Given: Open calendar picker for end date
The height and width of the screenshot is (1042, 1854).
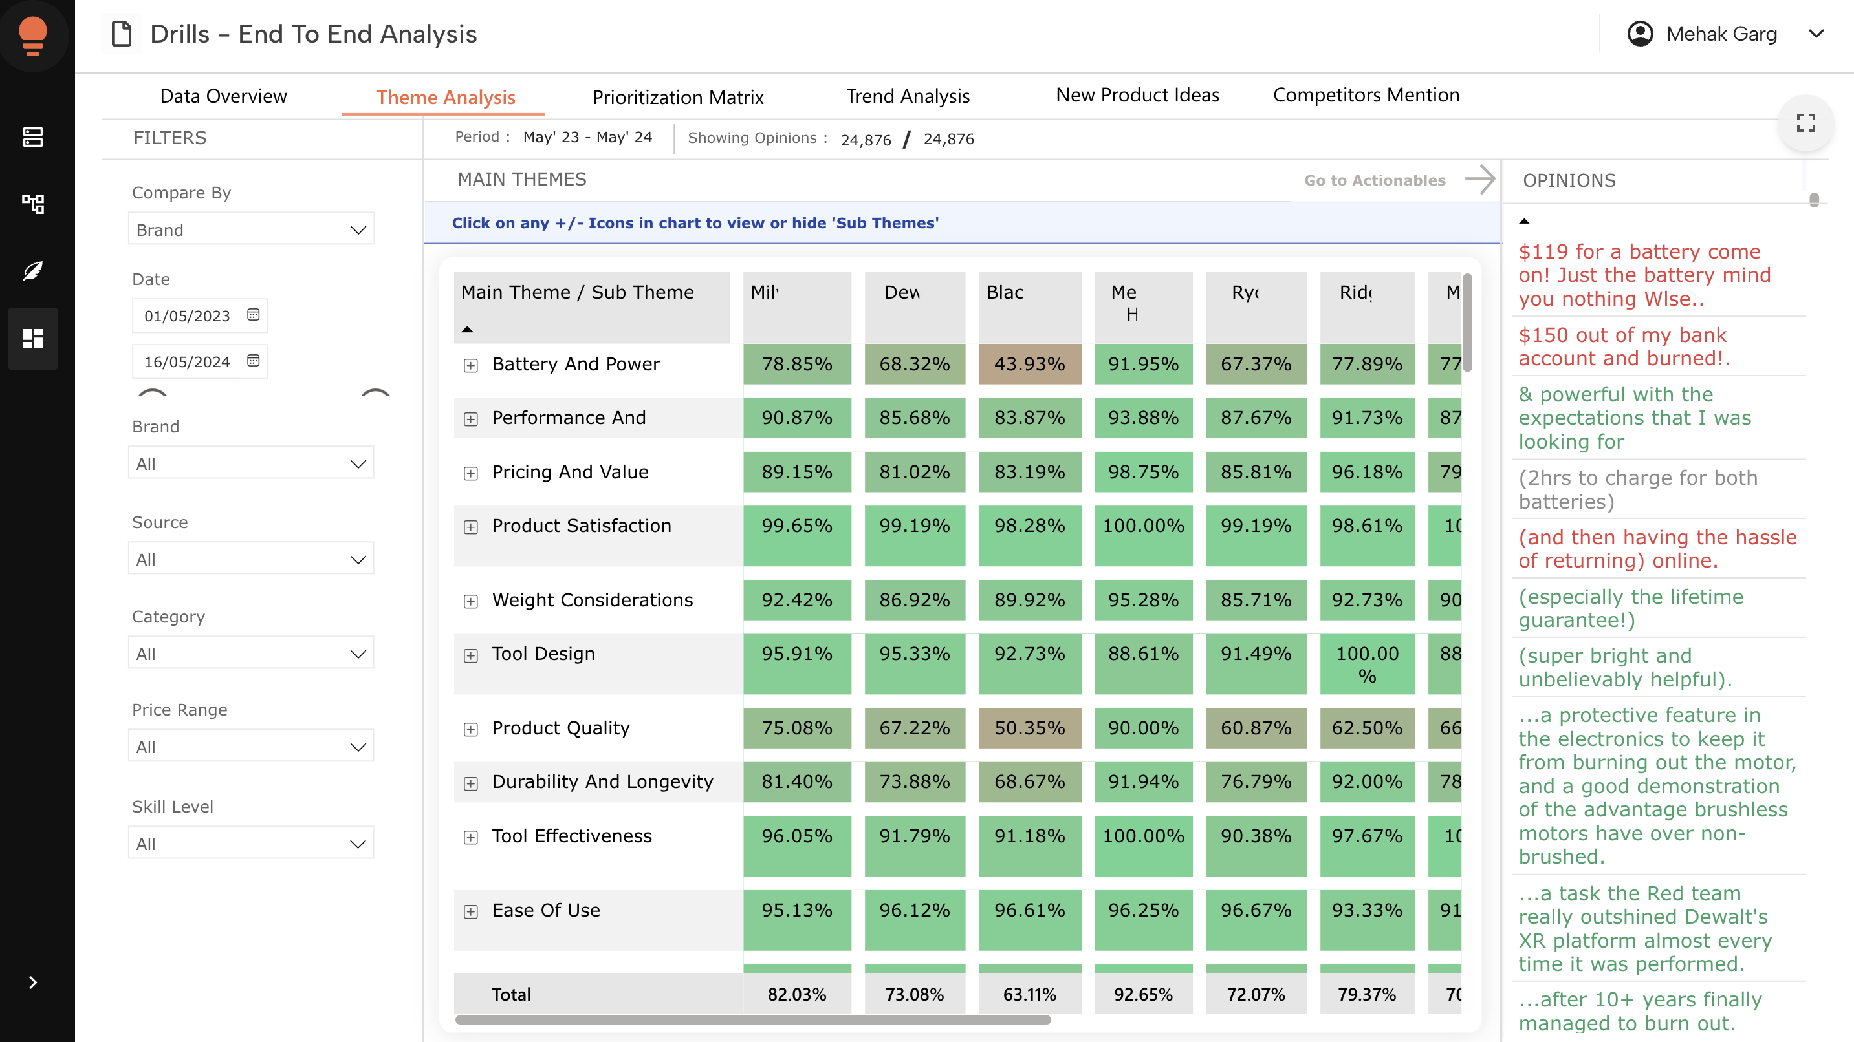Looking at the screenshot, I should pos(253,361).
